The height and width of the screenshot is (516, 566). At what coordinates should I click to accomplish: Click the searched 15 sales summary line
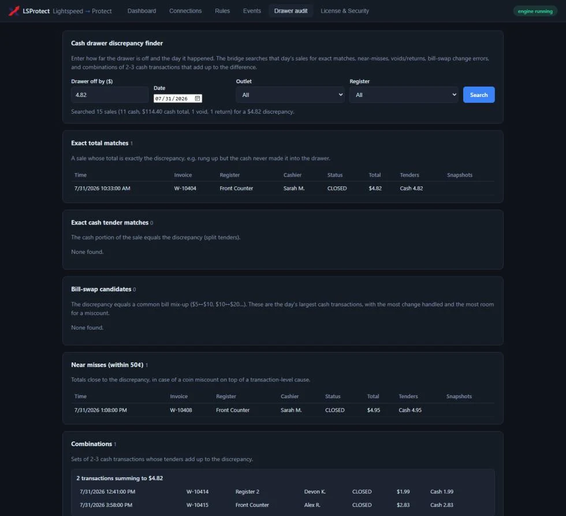point(183,112)
